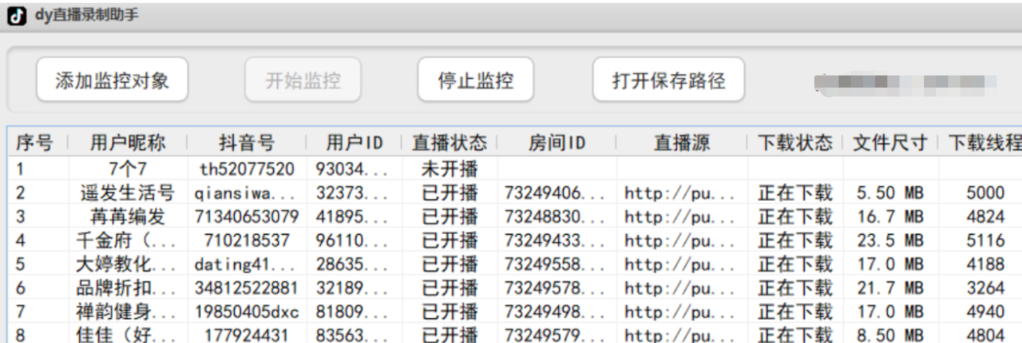Click the 直播状态 column header
The width and height of the screenshot is (1022, 343).
(x=449, y=143)
